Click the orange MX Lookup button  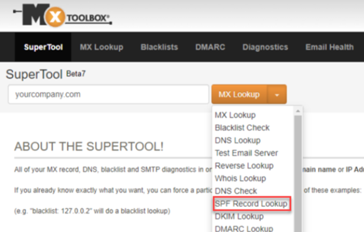pos(239,94)
